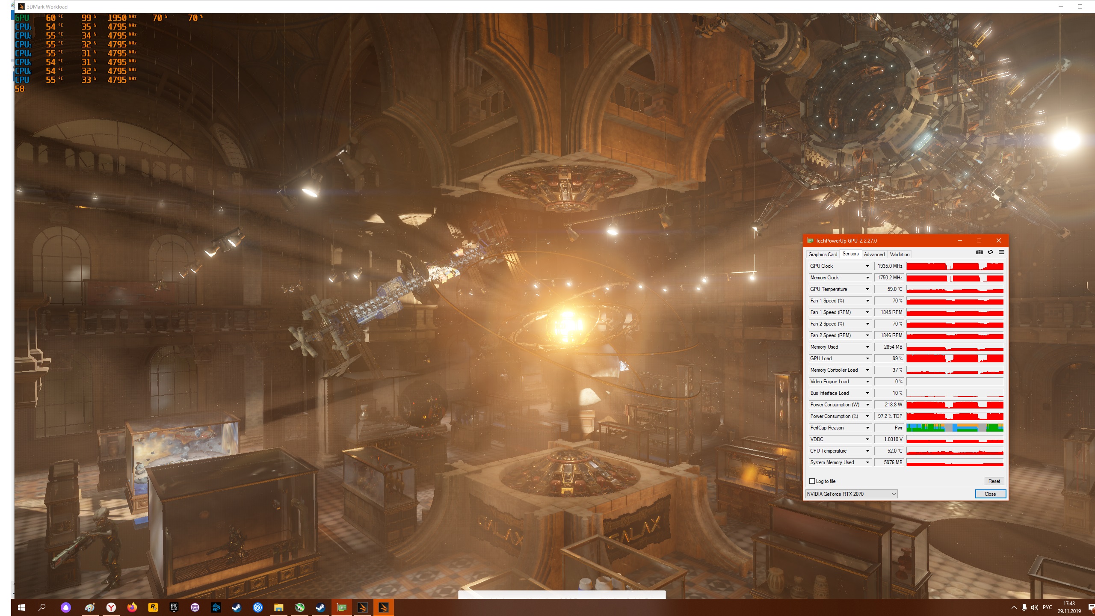Switch to the Advanced tab
This screenshot has width=1095, height=616.
[x=874, y=255]
